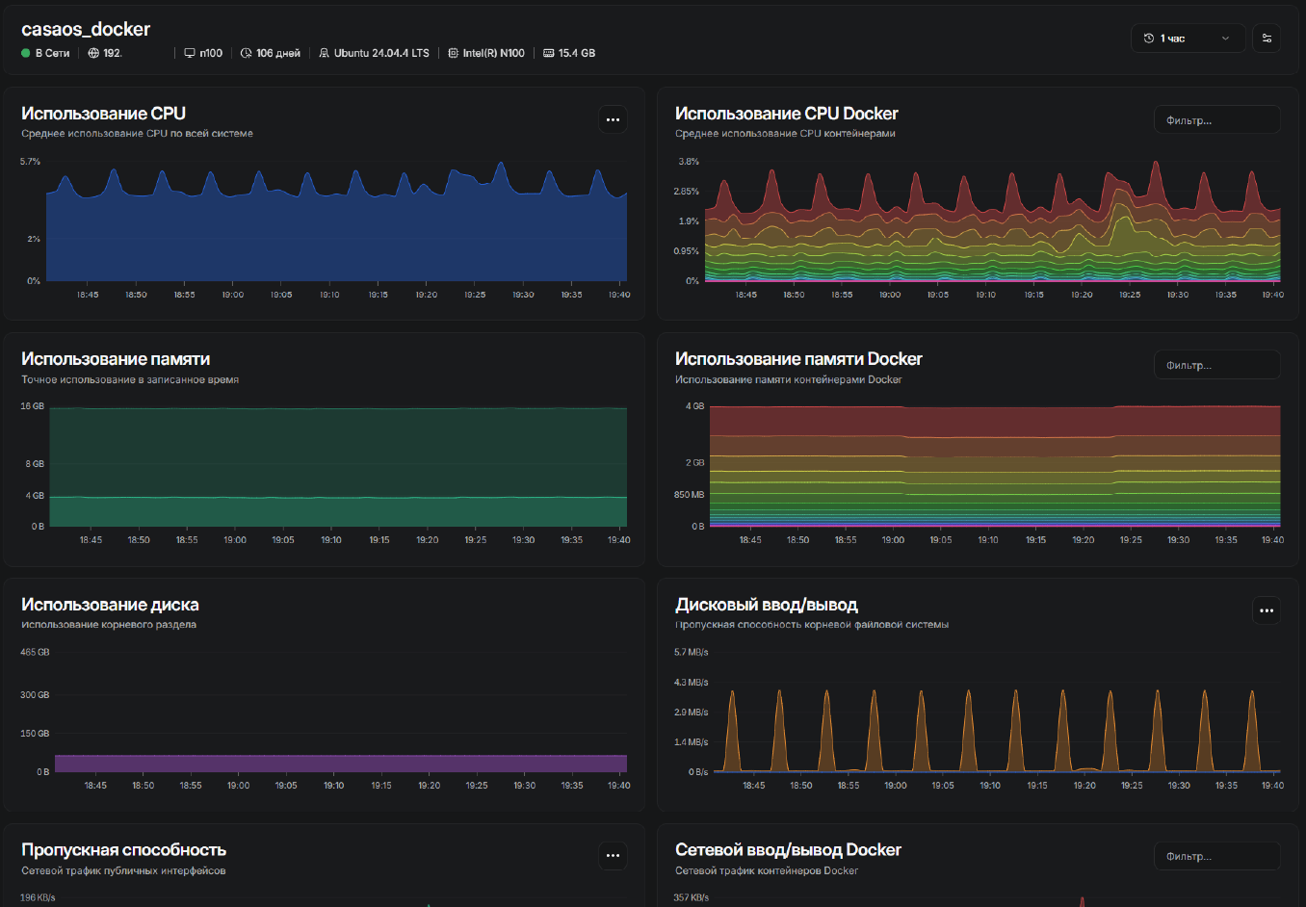Open the "1 час" time range dropdown
This screenshot has height=907, width=1306.
click(x=1187, y=39)
